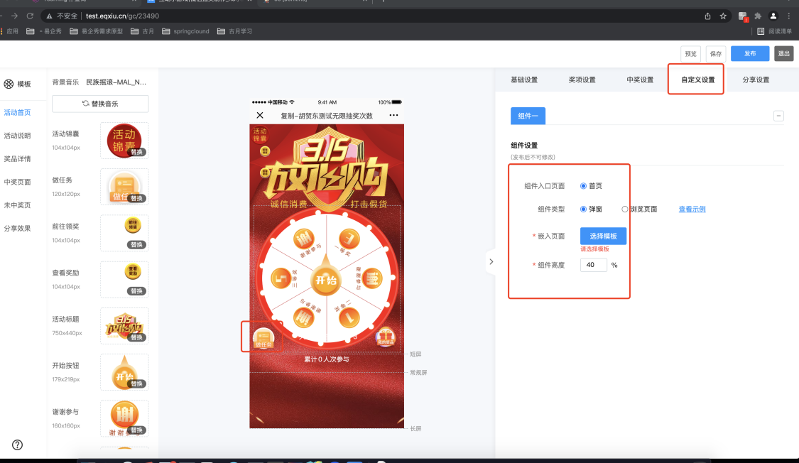Click the 做任务 icon on the preview

[263, 337]
